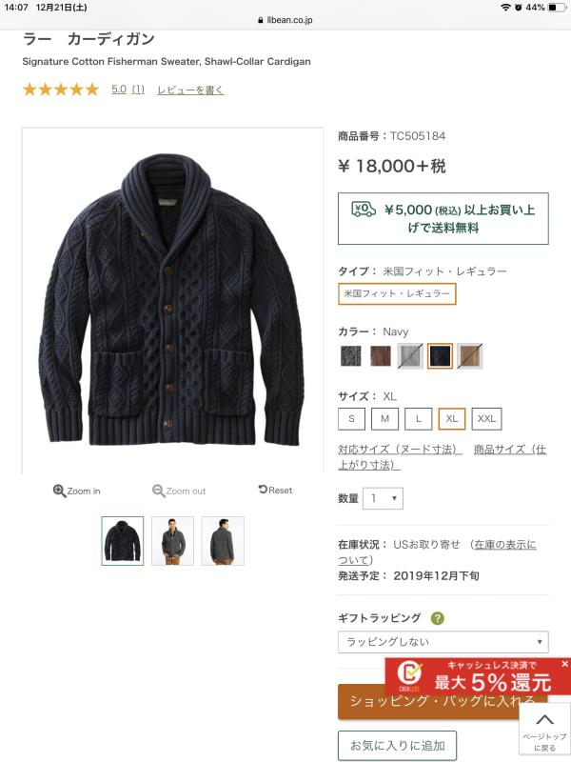This screenshot has width=571, height=762.
Task: Tap the five-star rating icons
Action: pos(61,90)
